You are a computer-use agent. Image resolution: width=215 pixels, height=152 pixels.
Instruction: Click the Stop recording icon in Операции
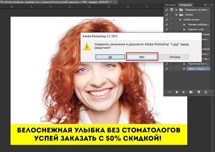(x=169, y=92)
